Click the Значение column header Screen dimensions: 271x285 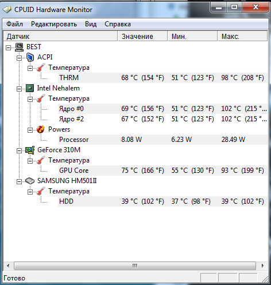coord(142,36)
